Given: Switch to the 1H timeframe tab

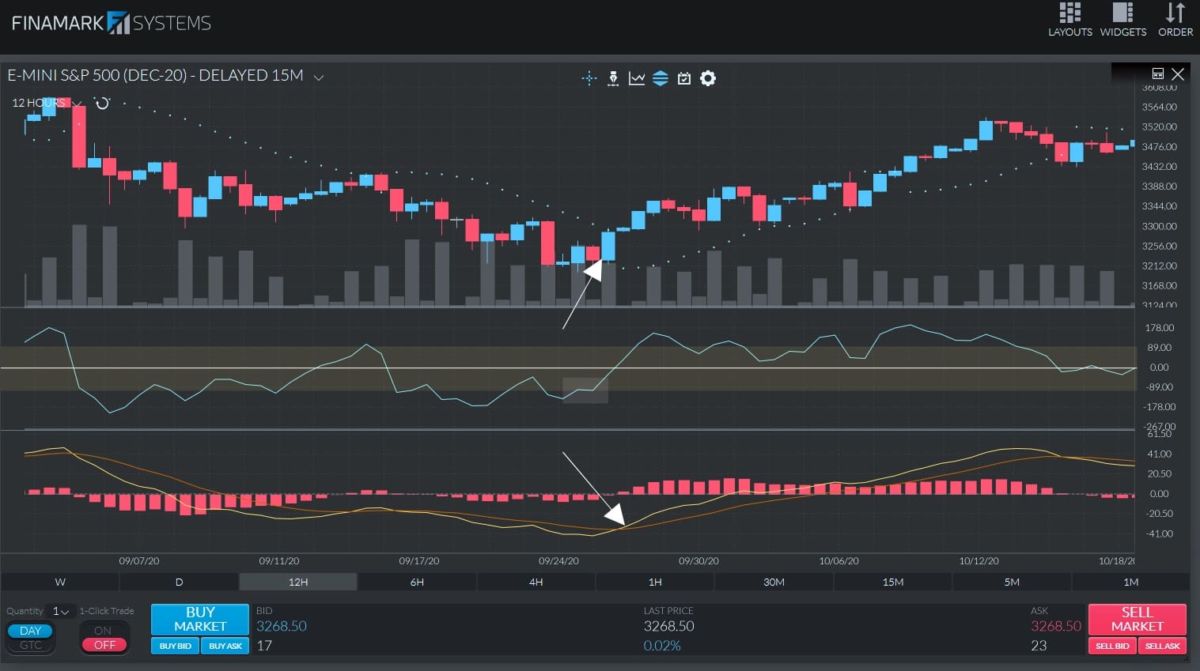Looking at the screenshot, I should click(654, 582).
